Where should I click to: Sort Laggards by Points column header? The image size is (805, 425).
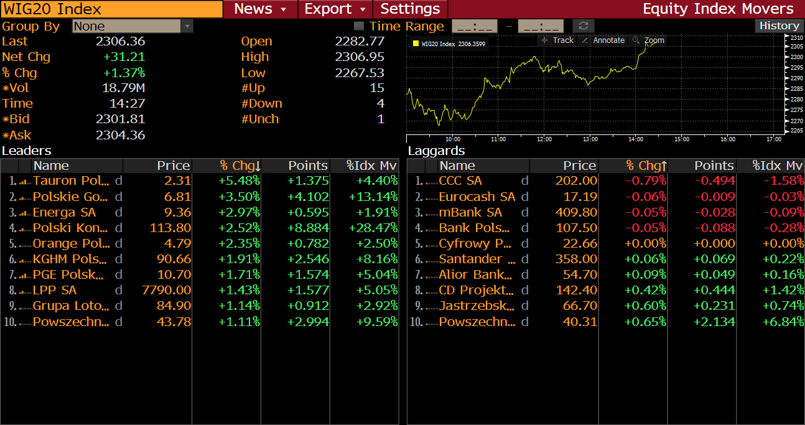(702, 166)
